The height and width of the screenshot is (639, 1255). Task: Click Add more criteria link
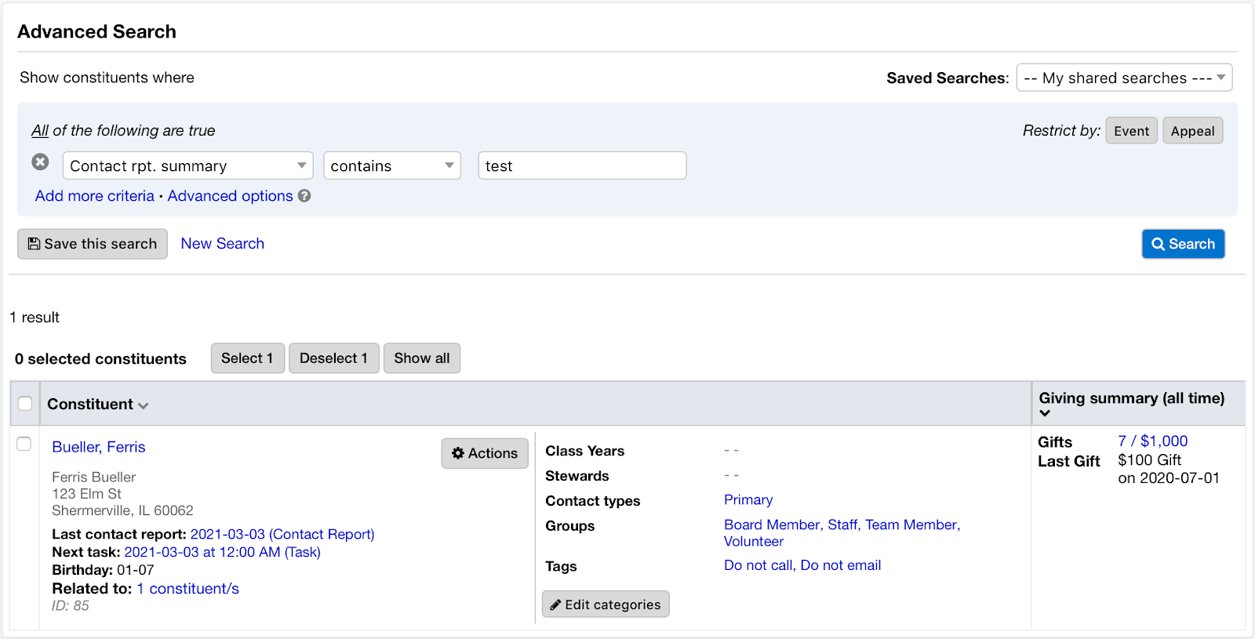[x=95, y=196]
